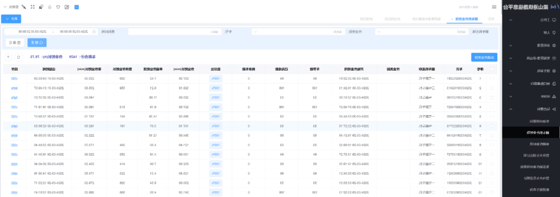Screen dimensions: 560x197
Task: Click the user avatar icon in header
Action: pos(23,7)
